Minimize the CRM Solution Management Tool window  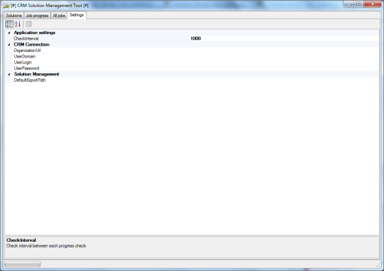click(348, 4)
